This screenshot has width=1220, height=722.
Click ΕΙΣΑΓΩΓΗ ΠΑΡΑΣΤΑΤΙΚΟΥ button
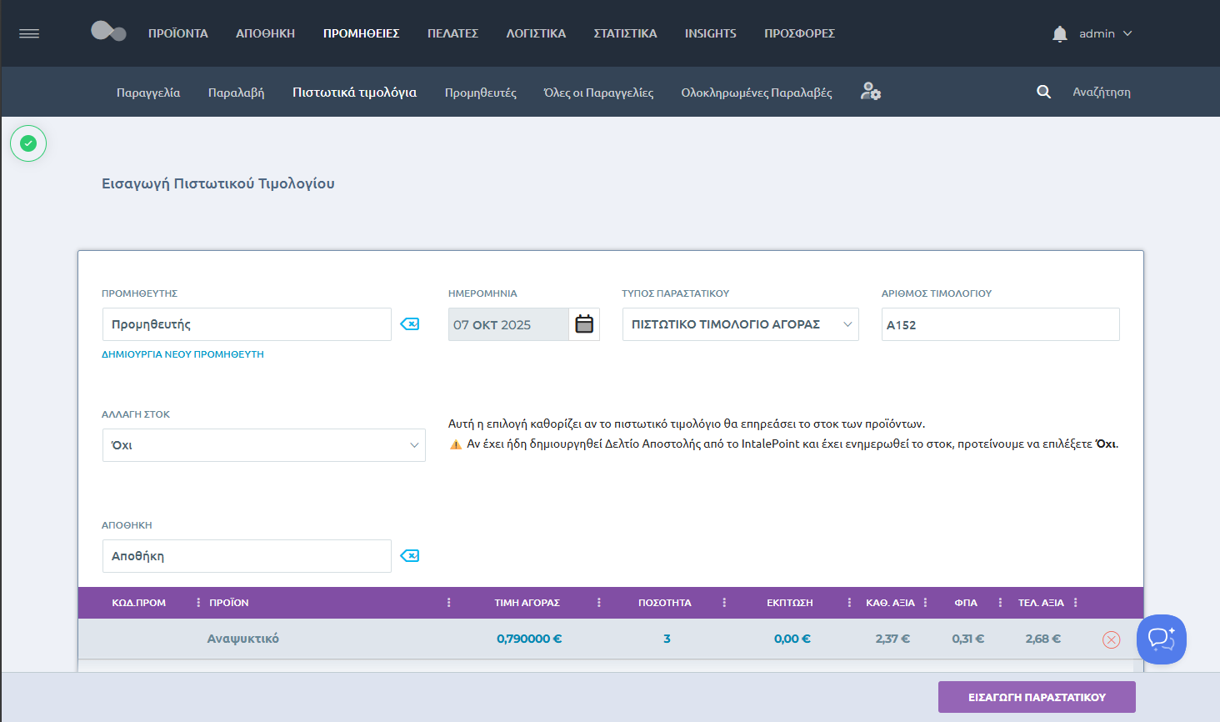point(1037,697)
